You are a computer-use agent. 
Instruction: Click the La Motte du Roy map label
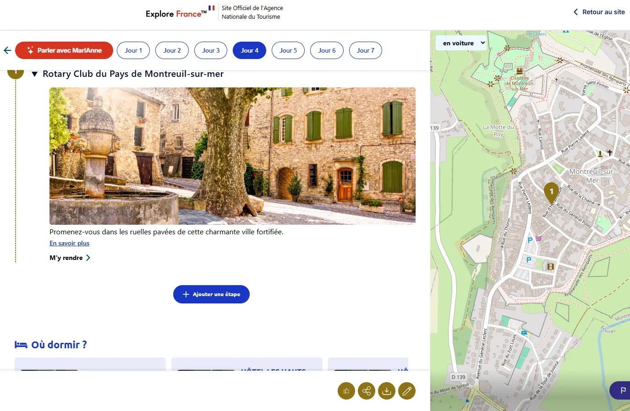click(498, 130)
